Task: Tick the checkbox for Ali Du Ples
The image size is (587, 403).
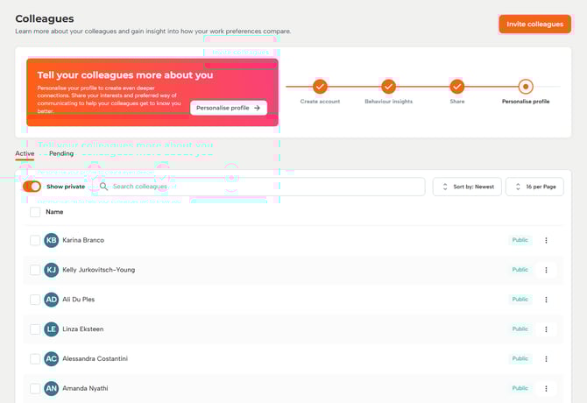Action: 35,300
